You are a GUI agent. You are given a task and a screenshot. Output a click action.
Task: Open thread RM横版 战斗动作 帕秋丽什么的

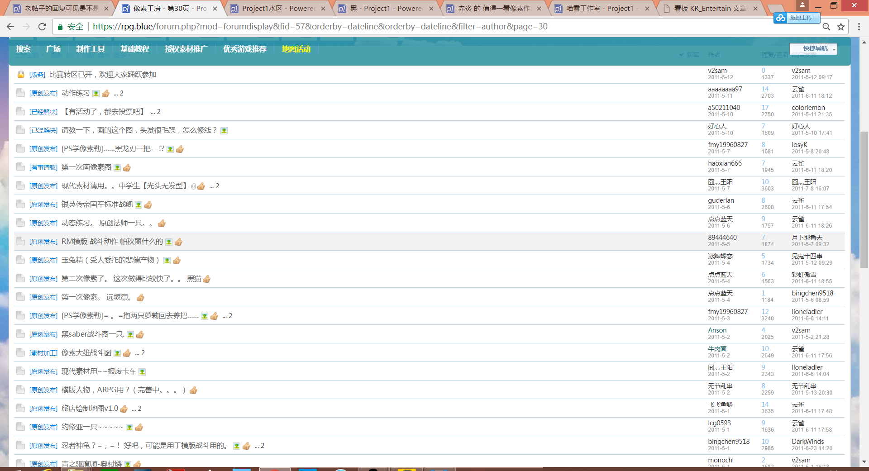tap(112, 242)
